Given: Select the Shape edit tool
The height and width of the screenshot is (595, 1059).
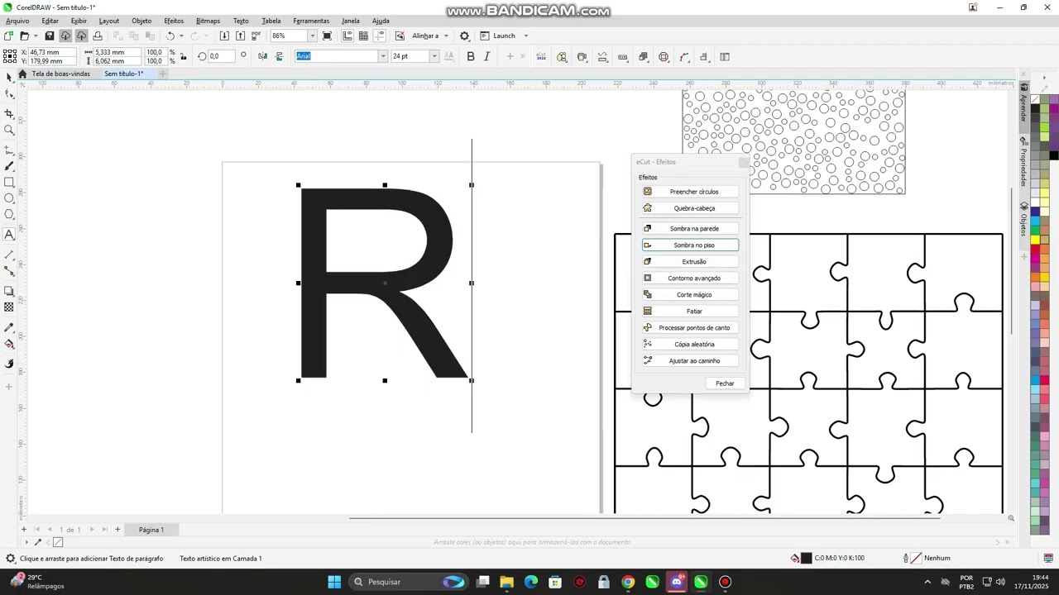Looking at the screenshot, I should (x=9, y=93).
